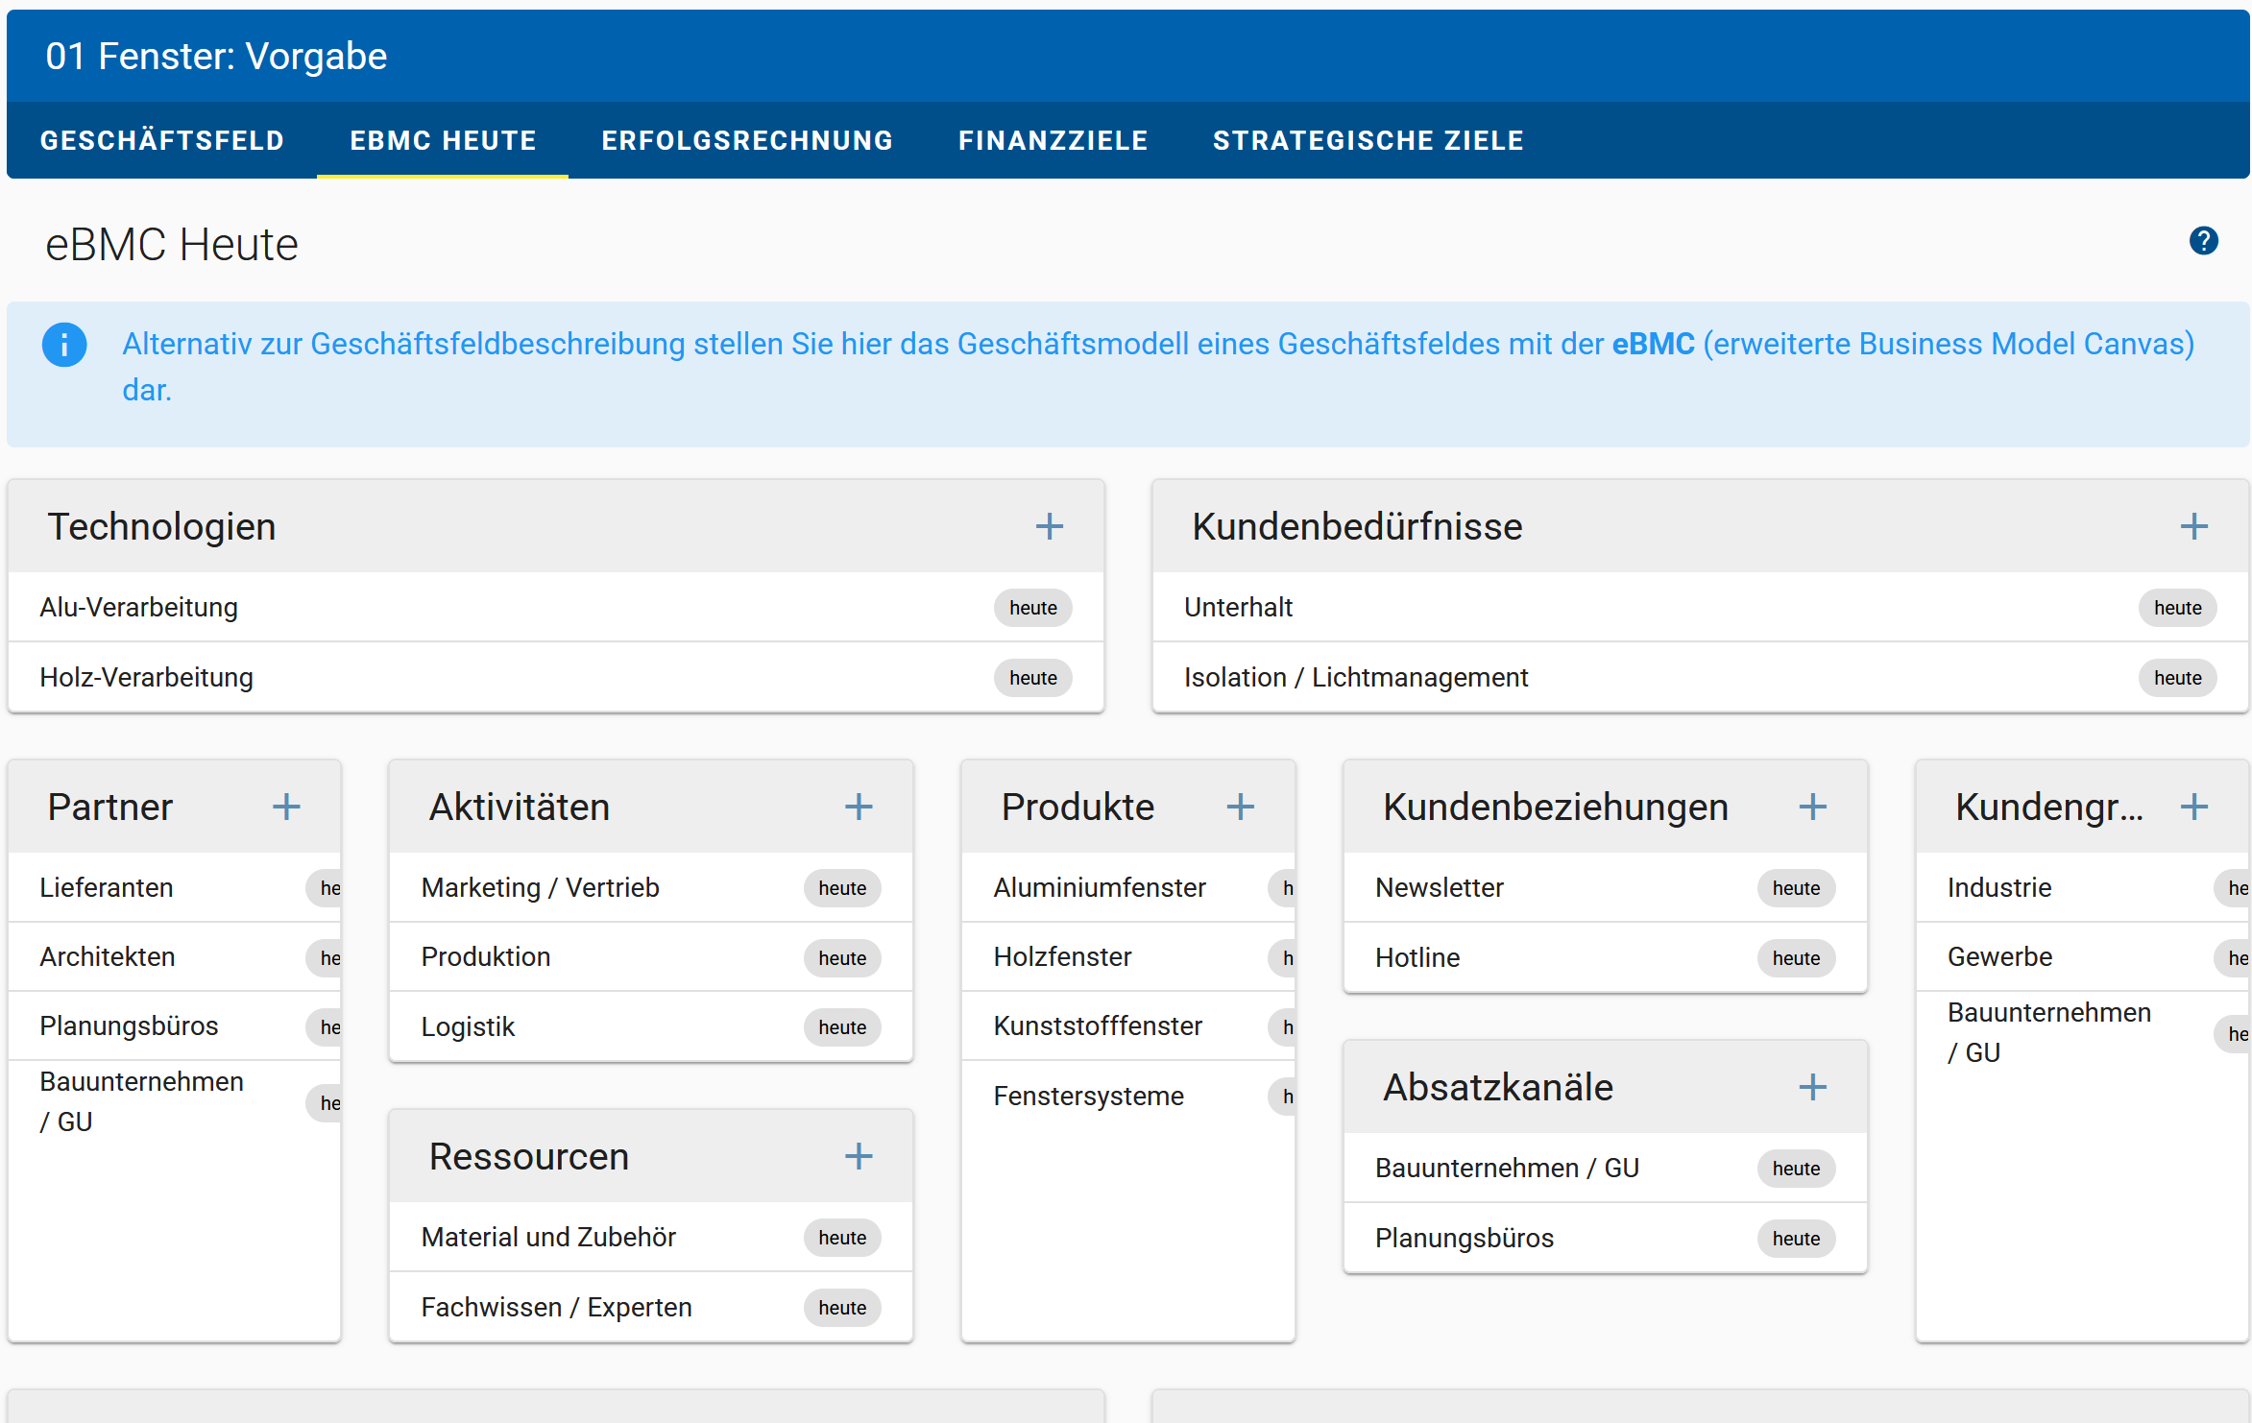Go to the Finanzziele tab
Screen dimensions: 2252x1423
pyautogui.click(x=1053, y=140)
